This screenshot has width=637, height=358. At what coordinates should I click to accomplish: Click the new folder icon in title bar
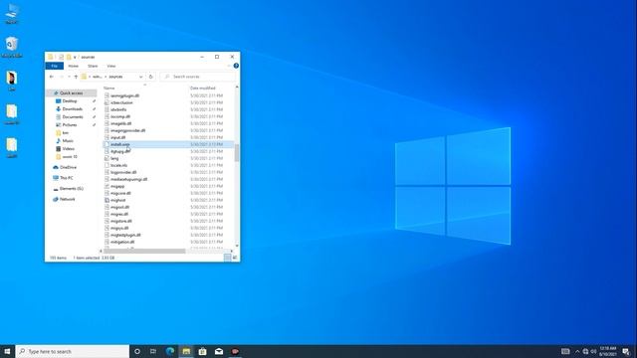[69, 58]
